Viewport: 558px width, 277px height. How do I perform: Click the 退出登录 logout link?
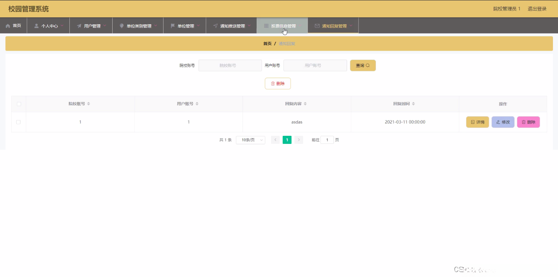(537, 9)
